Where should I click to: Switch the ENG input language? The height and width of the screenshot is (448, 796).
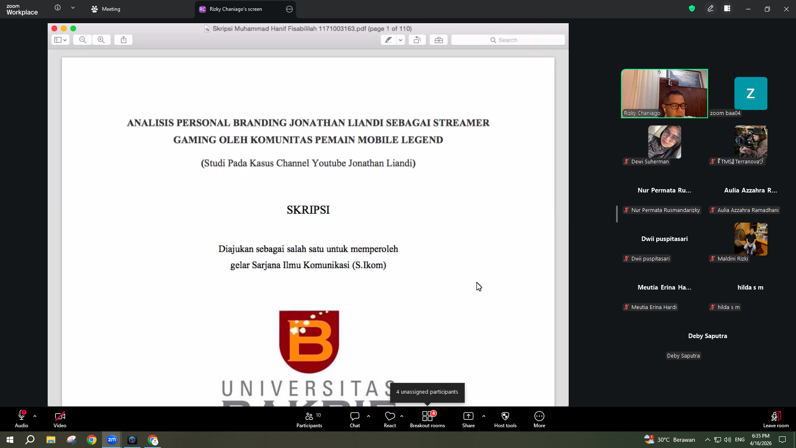pyautogui.click(x=740, y=440)
